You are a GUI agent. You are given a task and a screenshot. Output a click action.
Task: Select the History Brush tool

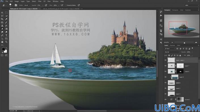tap(6, 25)
